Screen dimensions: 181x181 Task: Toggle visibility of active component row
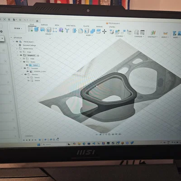pyautogui.click(x=21, y=55)
